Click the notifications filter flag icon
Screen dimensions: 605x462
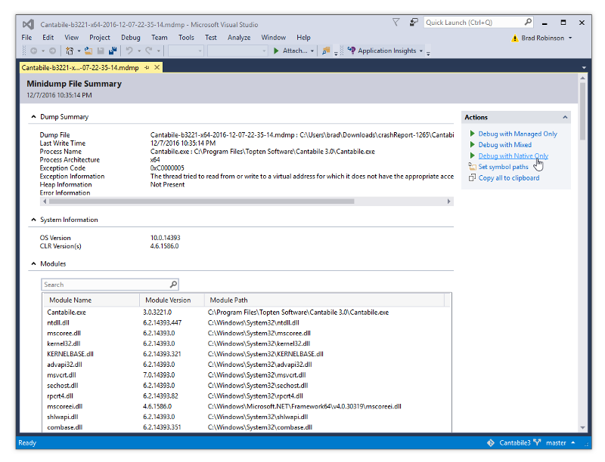[x=396, y=23]
